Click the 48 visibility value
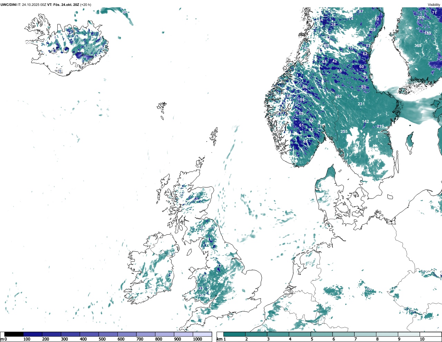Screen dimensions: 442x342 coord(324,62)
